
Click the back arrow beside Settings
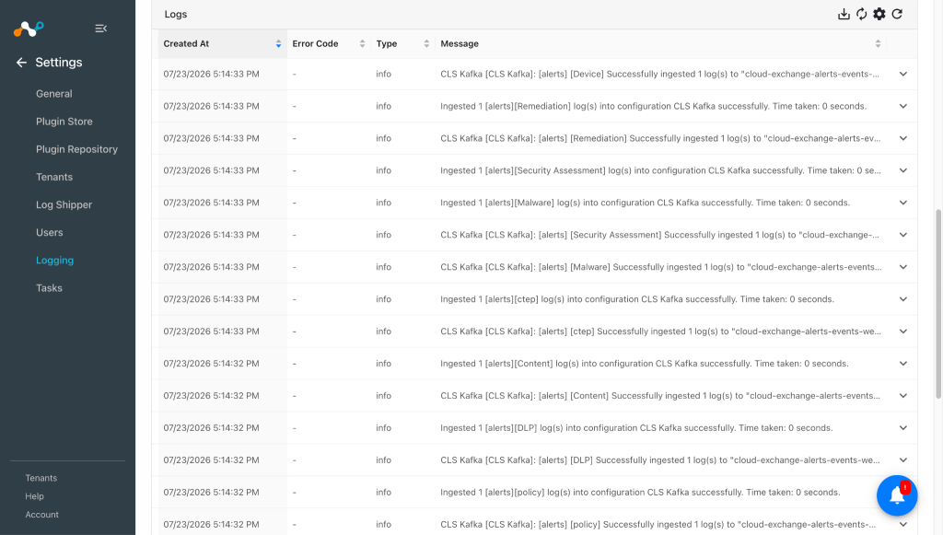click(x=22, y=63)
